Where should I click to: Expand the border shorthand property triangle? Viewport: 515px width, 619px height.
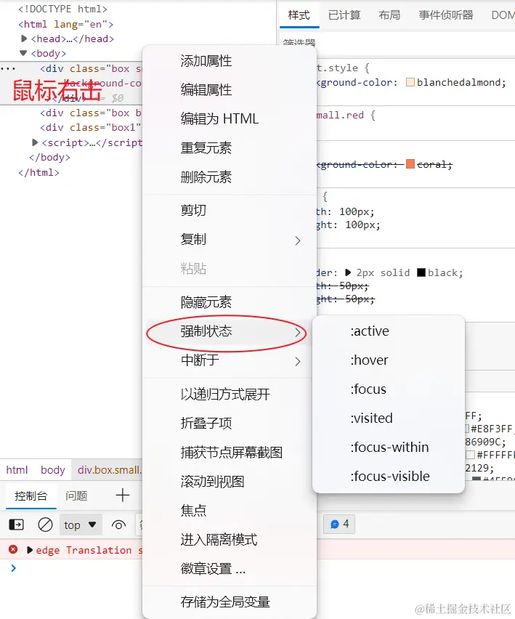(348, 272)
